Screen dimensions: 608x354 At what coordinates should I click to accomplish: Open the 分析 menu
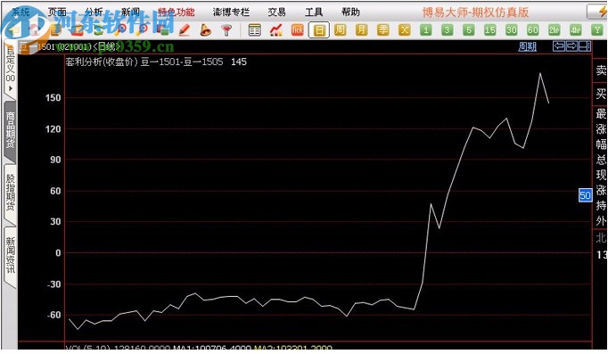click(94, 12)
